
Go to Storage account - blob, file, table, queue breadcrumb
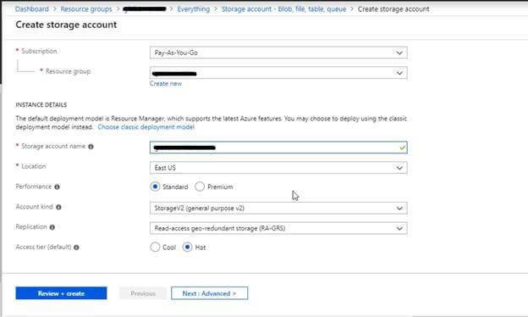pos(283,9)
